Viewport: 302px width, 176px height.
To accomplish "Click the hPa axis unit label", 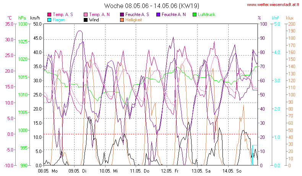I will pos(22,18).
